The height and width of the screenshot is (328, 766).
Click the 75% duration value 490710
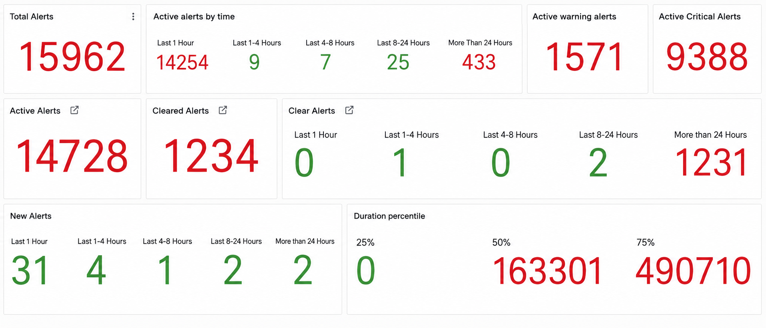tap(693, 271)
